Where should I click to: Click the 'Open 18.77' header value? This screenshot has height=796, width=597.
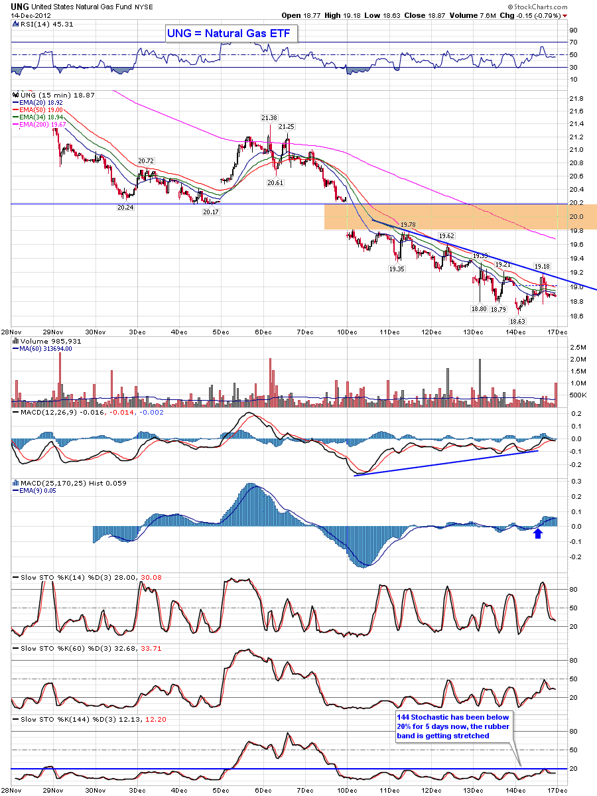pos(301,15)
